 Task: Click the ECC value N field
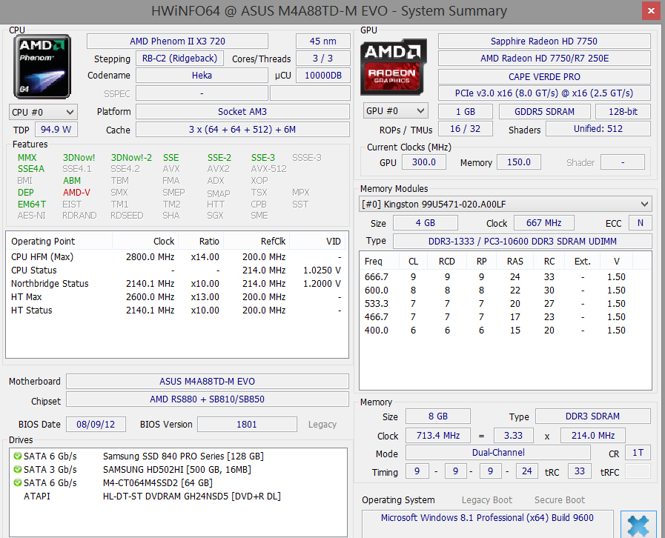click(641, 222)
